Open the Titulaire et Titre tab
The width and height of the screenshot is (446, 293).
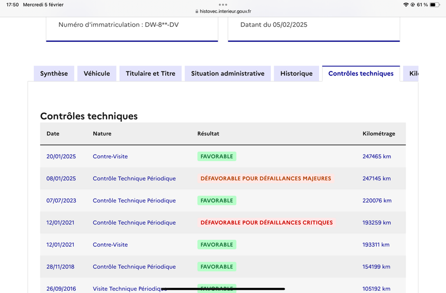click(x=151, y=74)
